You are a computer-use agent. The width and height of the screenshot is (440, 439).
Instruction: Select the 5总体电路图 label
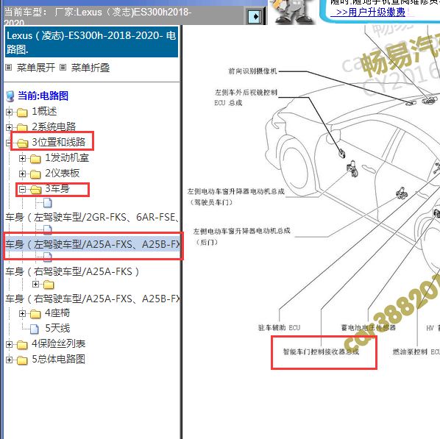[x=58, y=359]
